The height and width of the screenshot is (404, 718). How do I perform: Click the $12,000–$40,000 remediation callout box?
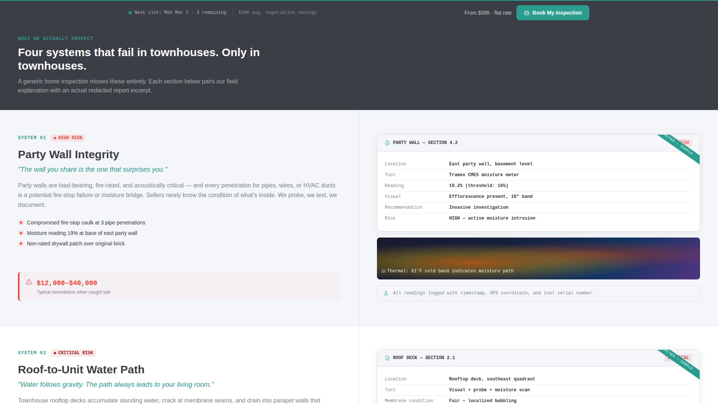179,287
